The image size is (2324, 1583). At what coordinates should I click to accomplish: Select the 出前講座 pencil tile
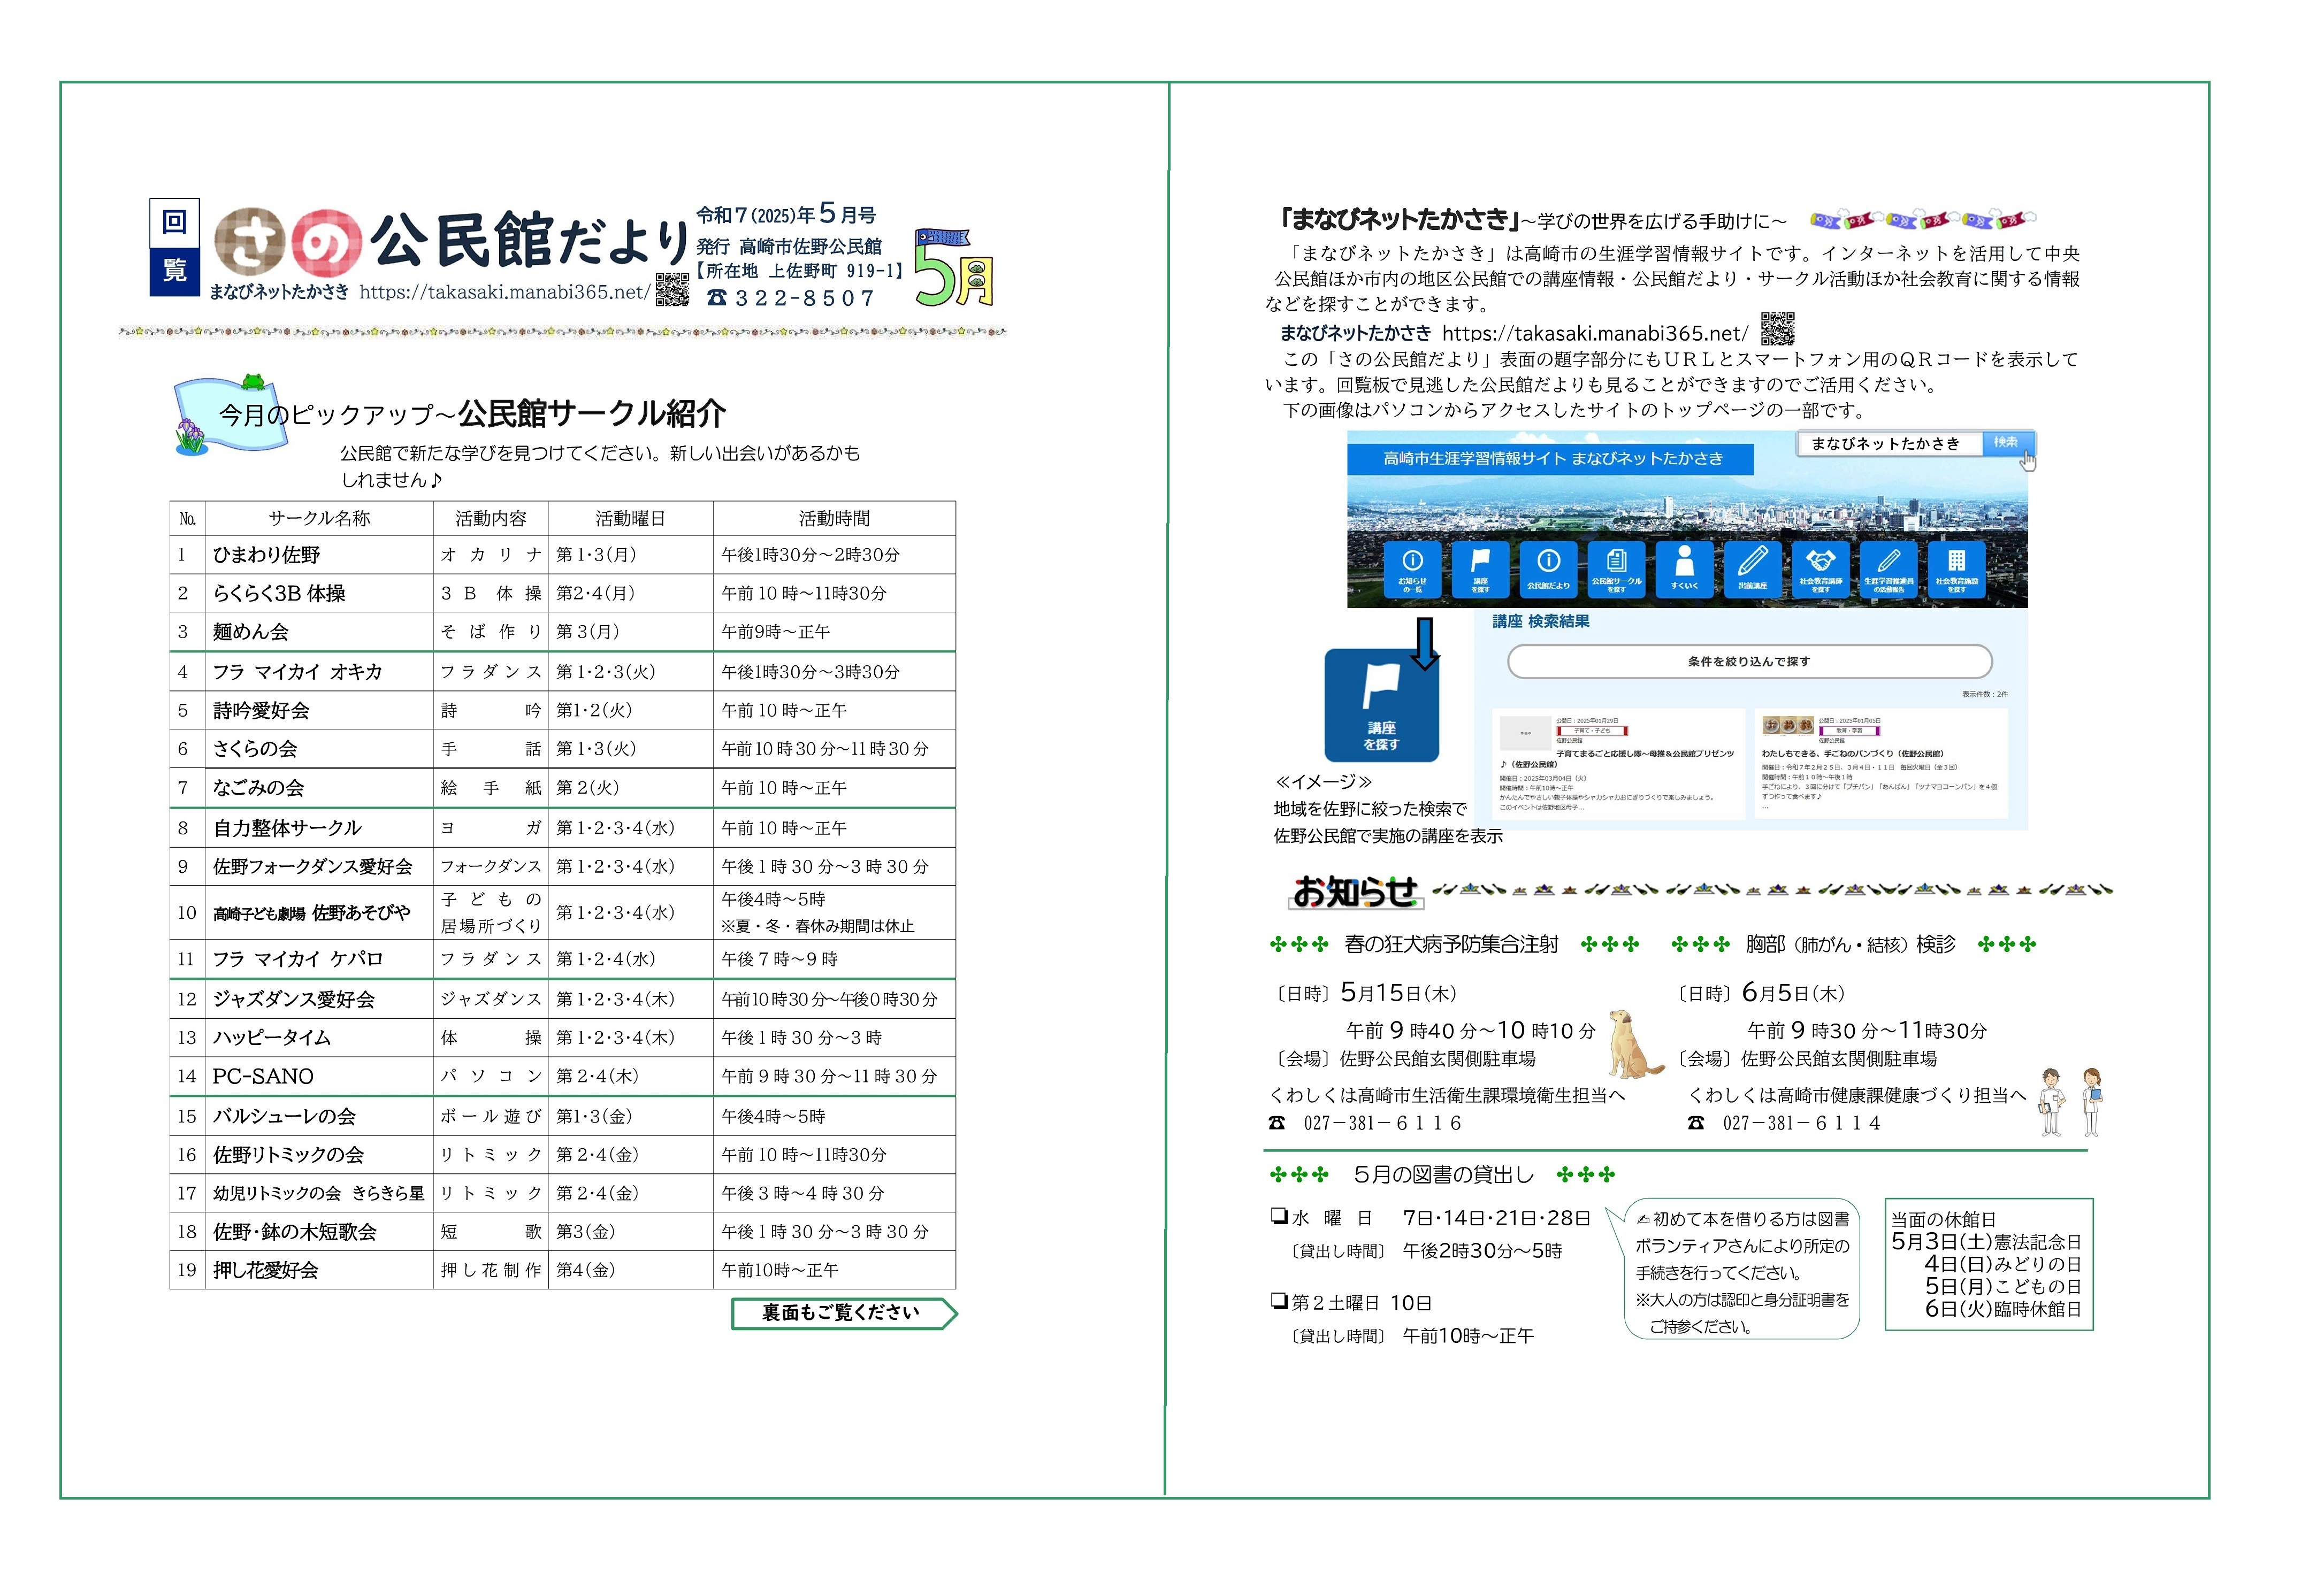(x=1752, y=568)
